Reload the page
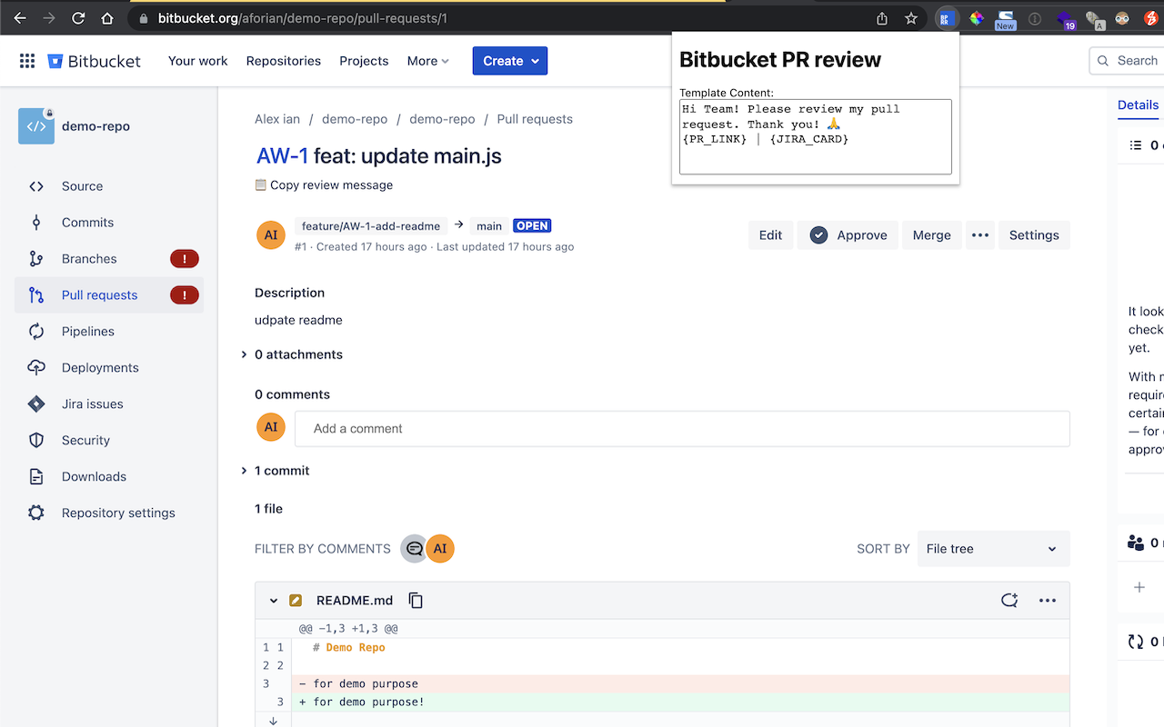1164x727 pixels. (78, 18)
